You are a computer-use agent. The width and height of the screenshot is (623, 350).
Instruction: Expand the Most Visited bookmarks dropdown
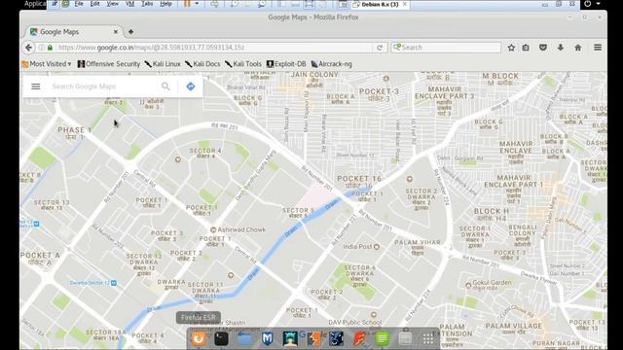coord(47,64)
